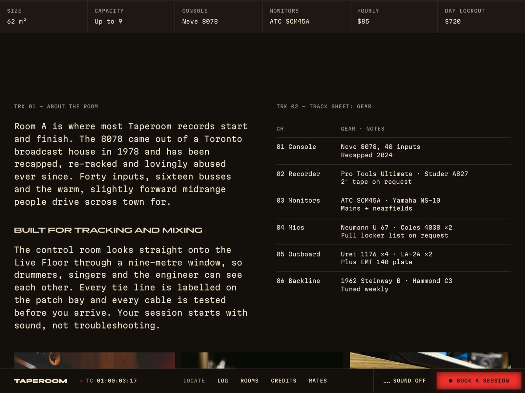Open the CREDITS nav item
Screen dimensions: 525x393
(283, 381)
